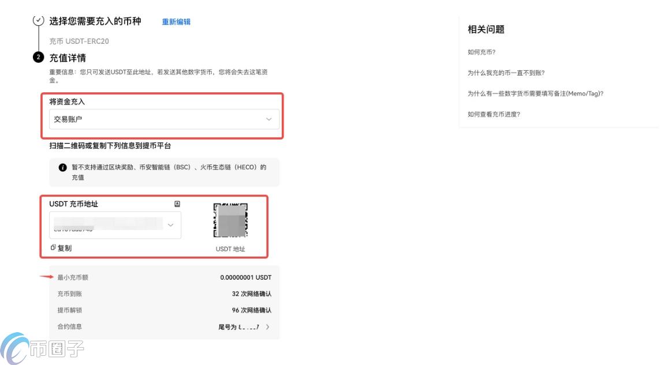The image size is (668, 365).
Task: Click the 充币到账 label
Action: [x=69, y=293]
